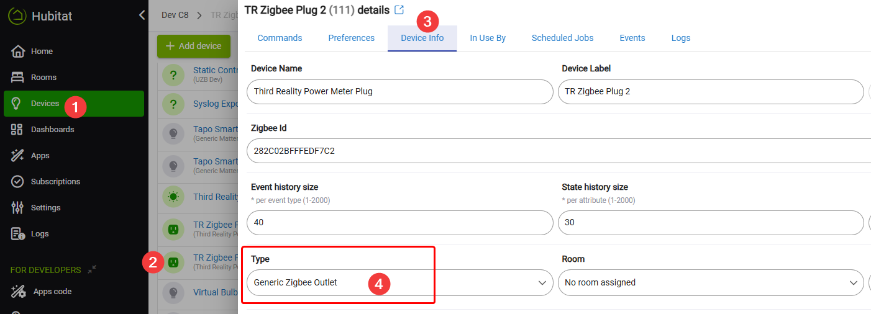The height and width of the screenshot is (314, 871).
Task: Click the Static Controller question mark icon
Action: [x=173, y=75]
